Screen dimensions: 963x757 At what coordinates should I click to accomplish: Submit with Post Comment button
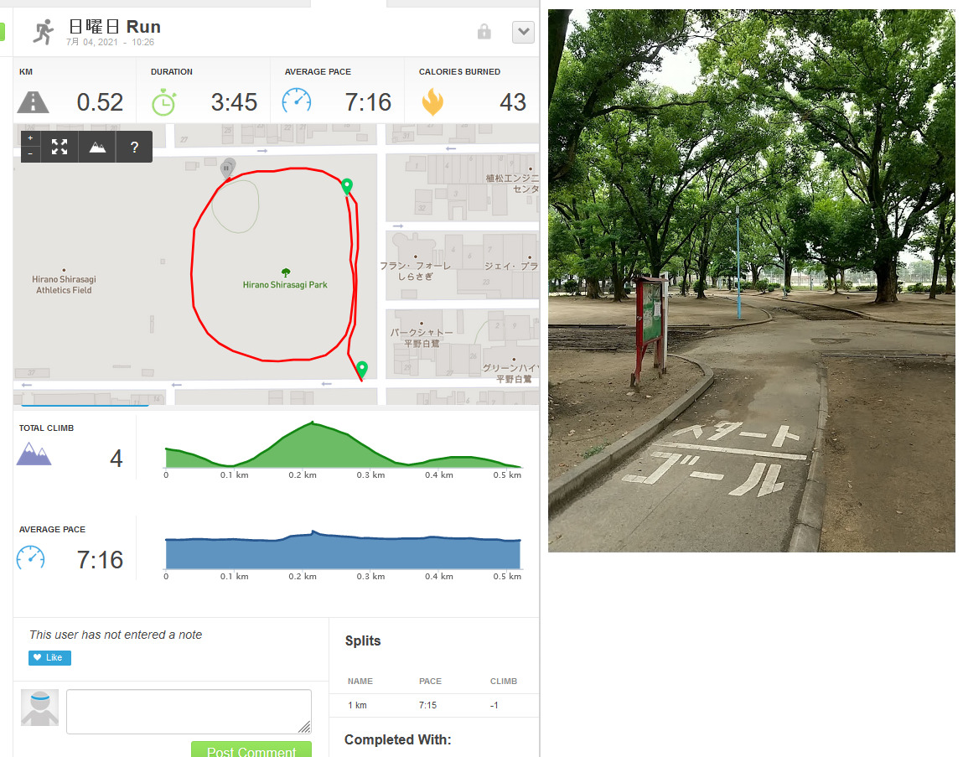pos(251,749)
